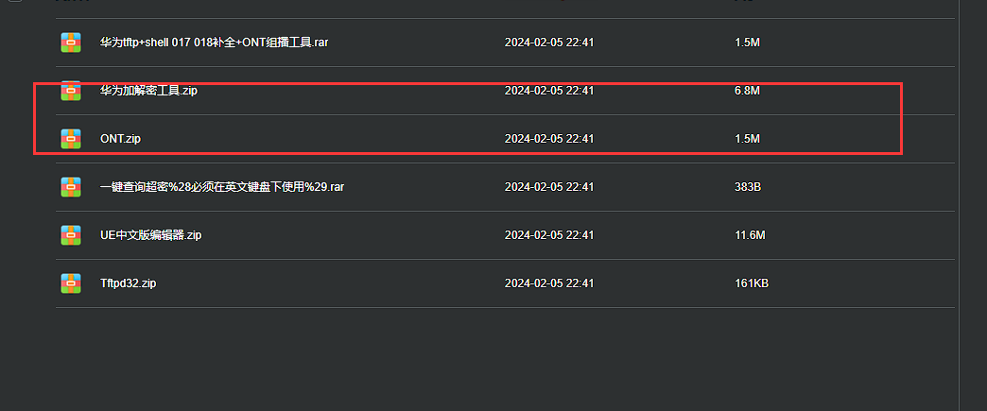Image resolution: width=987 pixels, height=411 pixels.
Task: Click the vertical scrollbar track on the right
Action: (x=973, y=205)
